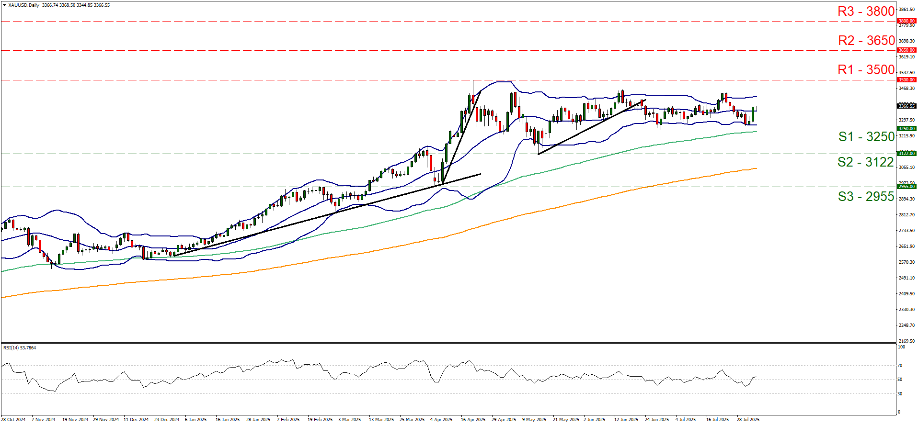The image size is (918, 425).
Task: Click the 2812.70 price axis value
Action: pos(906,215)
